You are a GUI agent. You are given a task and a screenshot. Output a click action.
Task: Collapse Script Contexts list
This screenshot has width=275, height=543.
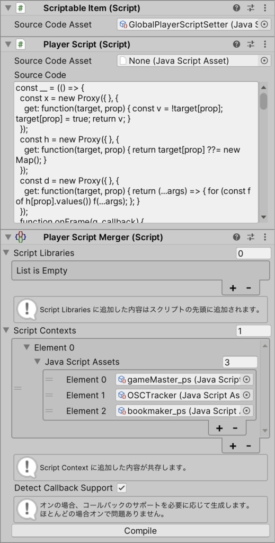pos(6,330)
